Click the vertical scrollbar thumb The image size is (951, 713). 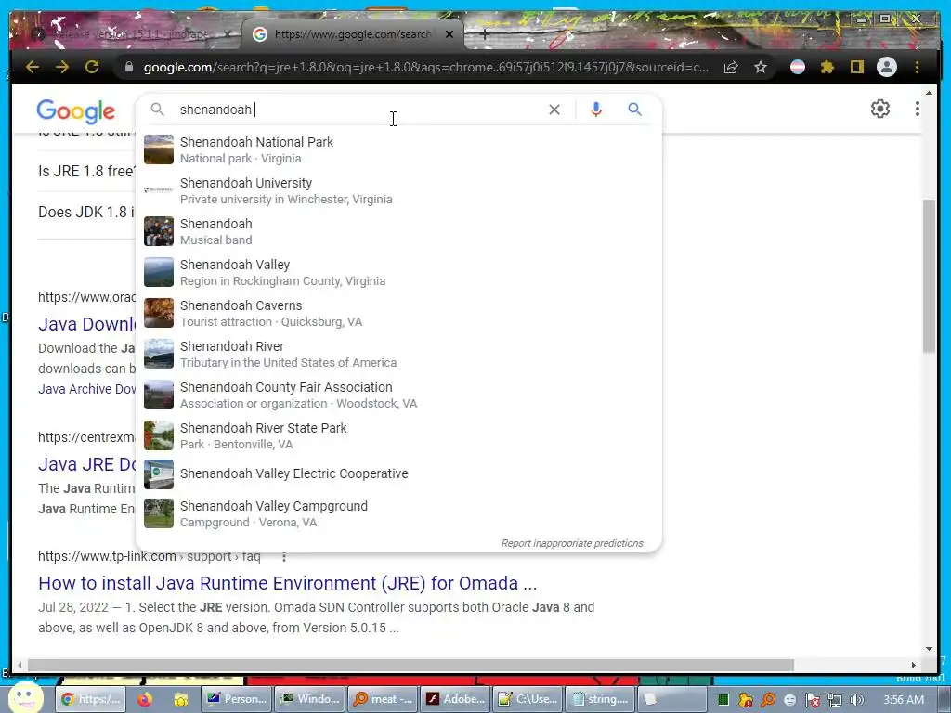click(x=929, y=275)
